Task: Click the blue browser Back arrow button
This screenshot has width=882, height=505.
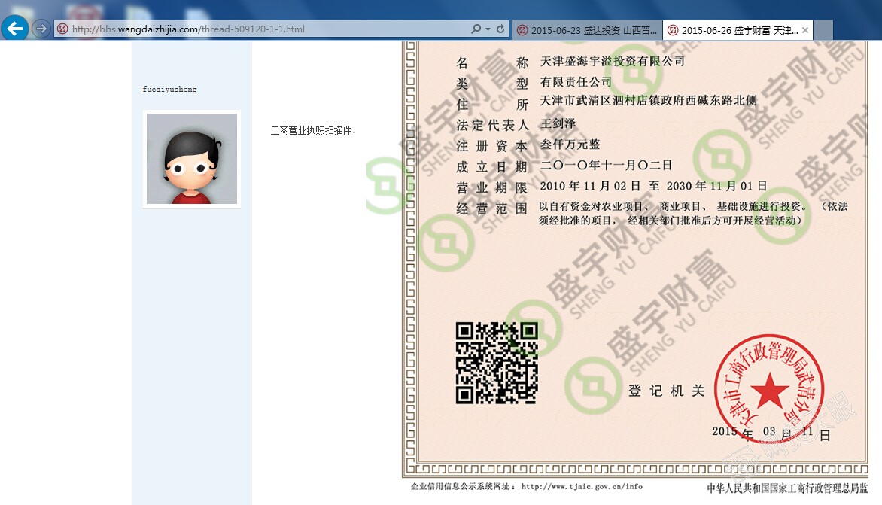Action: [x=15, y=29]
